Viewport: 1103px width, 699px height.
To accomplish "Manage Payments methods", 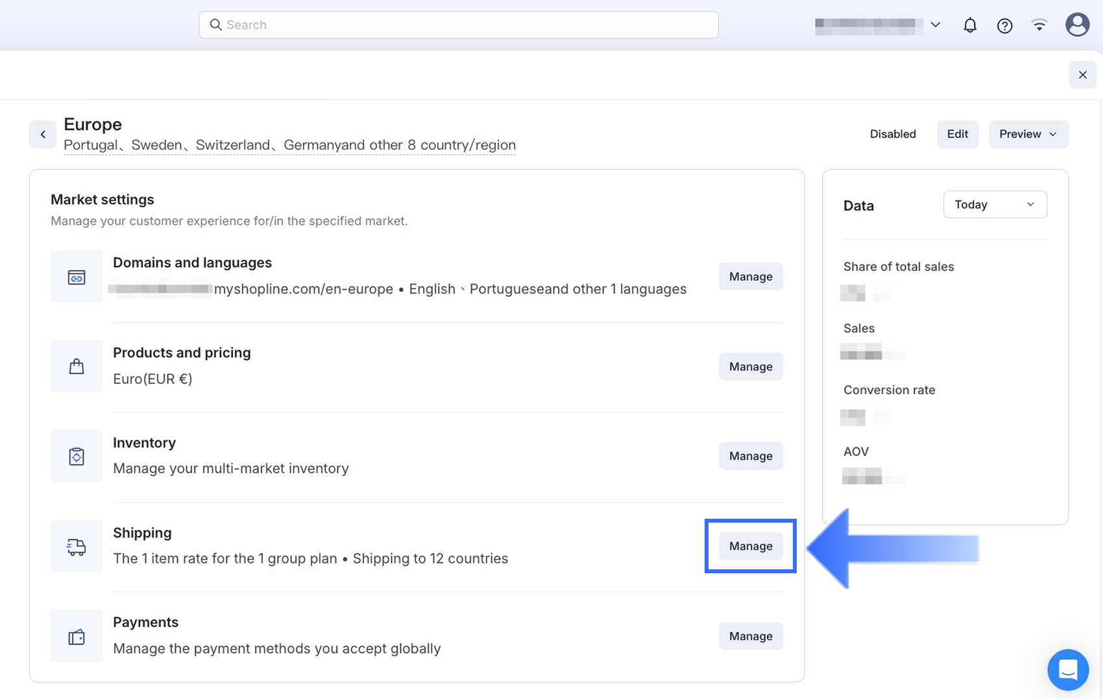I will click(x=750, y=636).
